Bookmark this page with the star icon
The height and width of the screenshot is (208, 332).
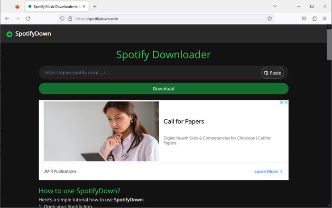pos(269,18)
